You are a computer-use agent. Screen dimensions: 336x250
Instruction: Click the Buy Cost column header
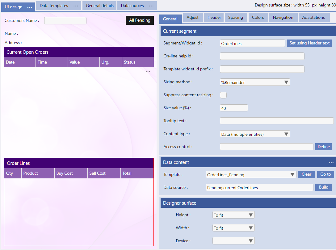click(x=71, y=173)
